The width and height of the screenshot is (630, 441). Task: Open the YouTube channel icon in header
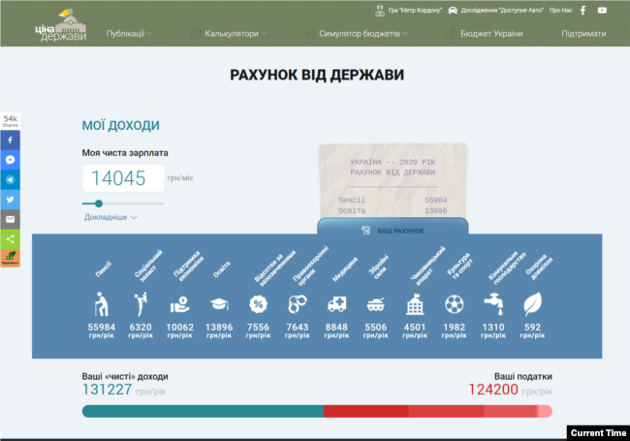point(602,10)
